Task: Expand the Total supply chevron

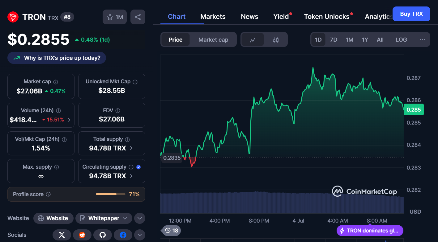Action: (x=131, y=148)
